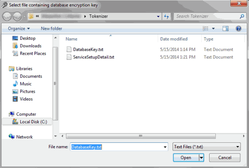The image size is (249, 168).
Task: Select Downloads in the navigation pane
Action: pyautogui.click(x=30, y=46)
